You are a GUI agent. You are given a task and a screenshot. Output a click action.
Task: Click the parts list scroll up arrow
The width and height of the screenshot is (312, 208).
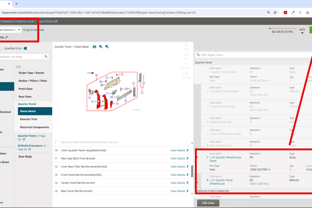[x=192, y=143]
